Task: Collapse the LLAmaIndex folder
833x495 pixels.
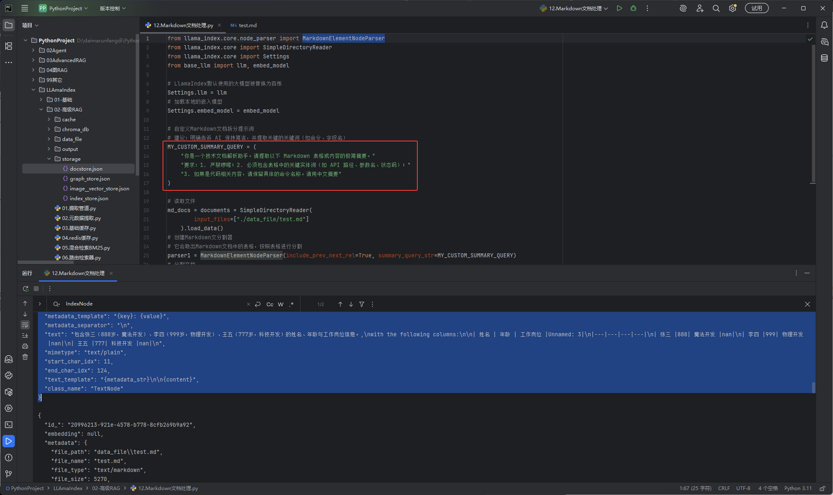Action: [x=33, y=90]
